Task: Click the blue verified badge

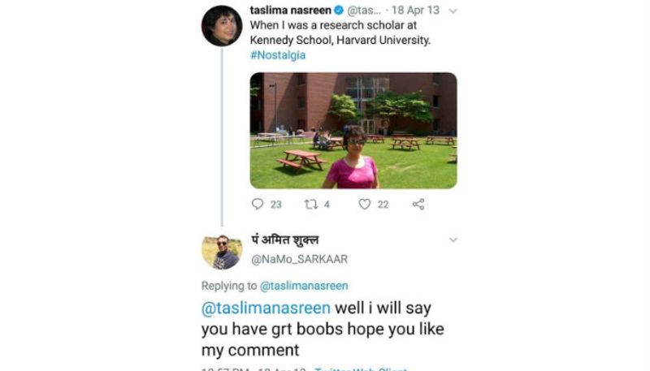Action: (x=339, y=10)
